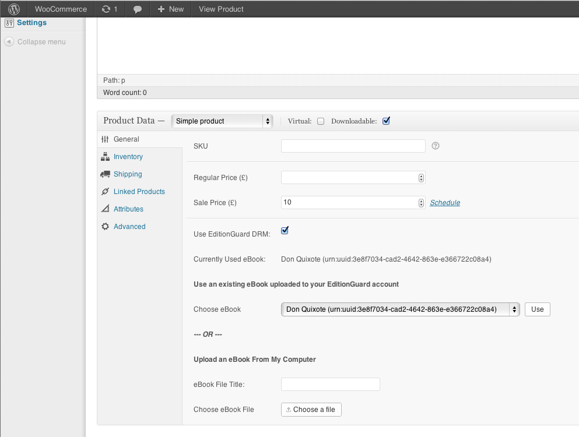Screen dimensions: 579x437
Task: Click into the eBook File Title field
Action: [330, 384]
